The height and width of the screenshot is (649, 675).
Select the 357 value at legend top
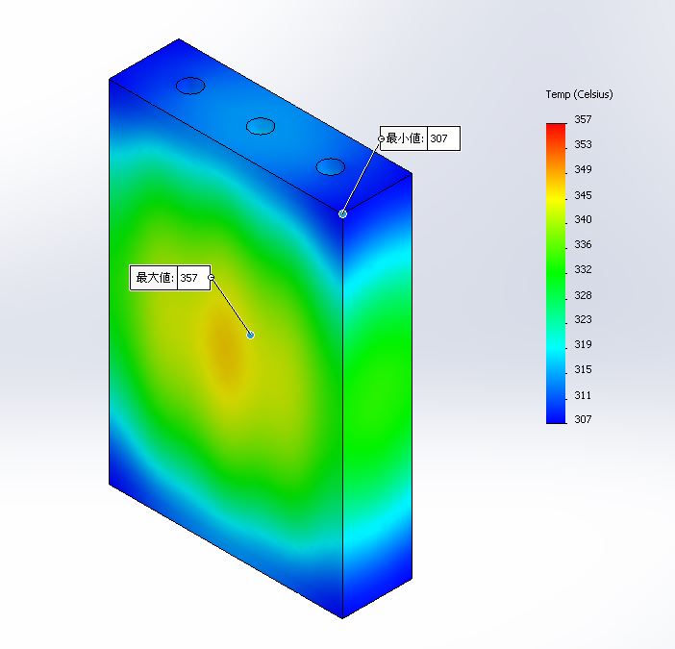584,120
